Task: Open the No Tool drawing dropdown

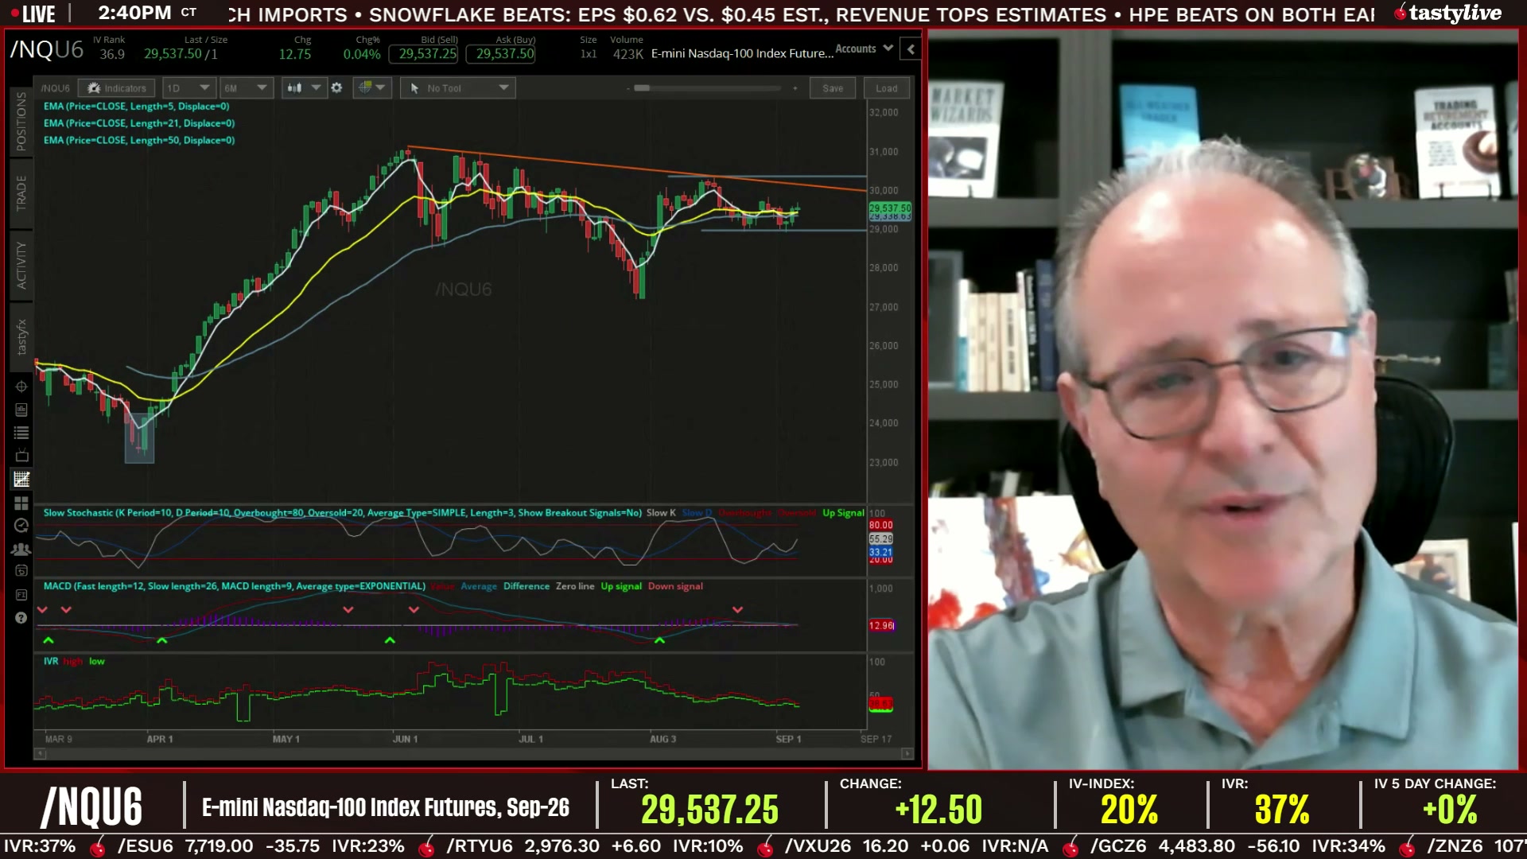Action: 458,88
